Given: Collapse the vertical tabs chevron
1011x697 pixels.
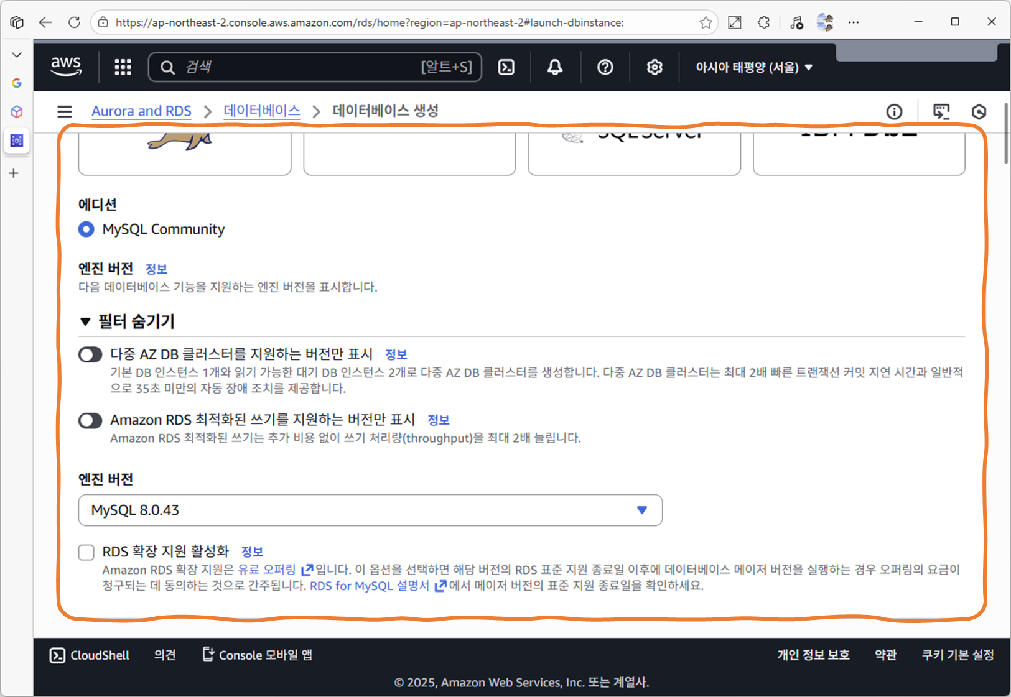Looking at the screenshot, I should coord(17,55).
